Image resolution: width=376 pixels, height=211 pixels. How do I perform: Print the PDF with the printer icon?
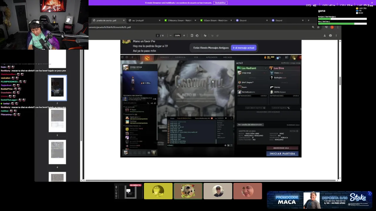pos(330,35)
